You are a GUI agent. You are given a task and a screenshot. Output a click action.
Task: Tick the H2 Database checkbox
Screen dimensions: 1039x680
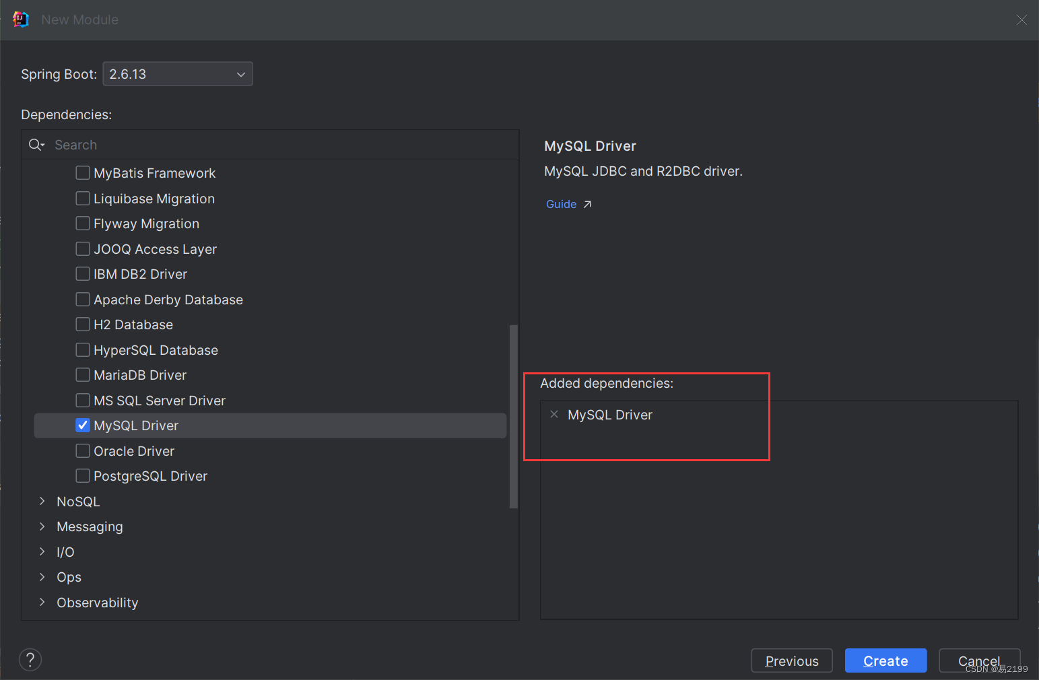point(83,324)
